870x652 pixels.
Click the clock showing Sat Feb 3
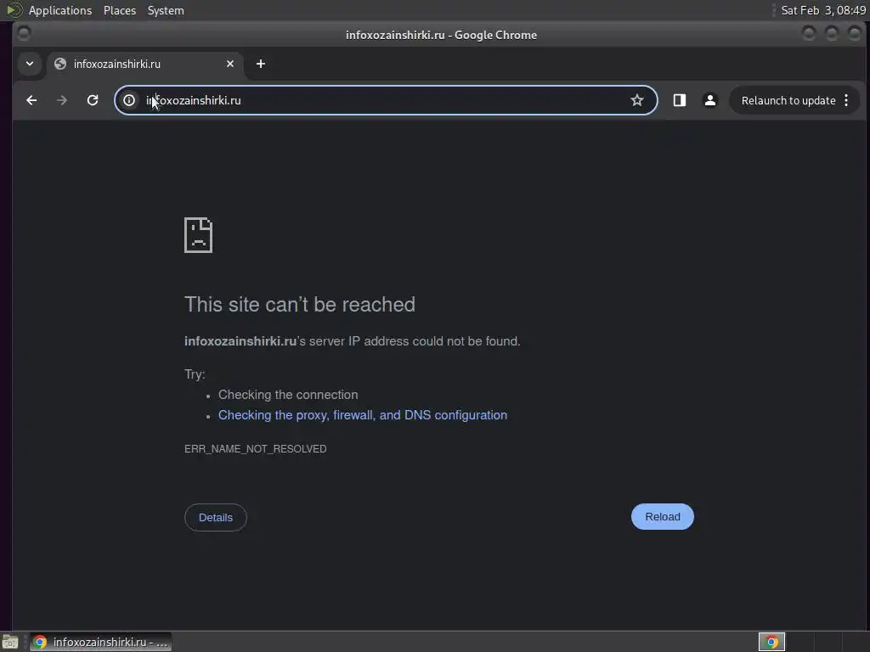tap(823, 10)
